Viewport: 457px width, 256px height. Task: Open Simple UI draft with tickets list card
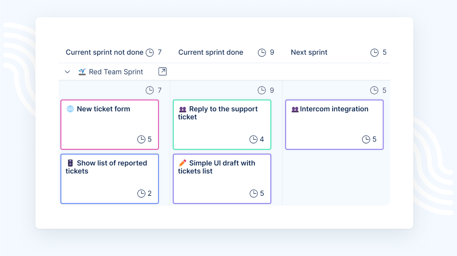[222, 179]
